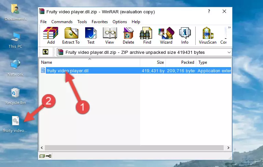Open the File menu
The image size is (263, 167).
point(43,22)
